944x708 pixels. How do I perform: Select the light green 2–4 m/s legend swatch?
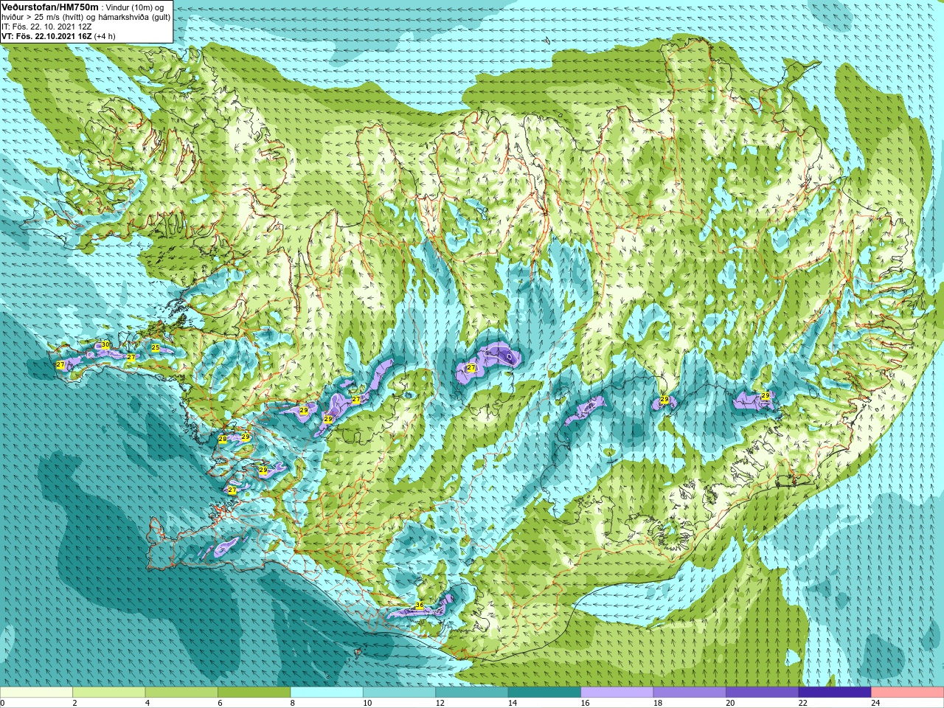(x=108, y=693)
